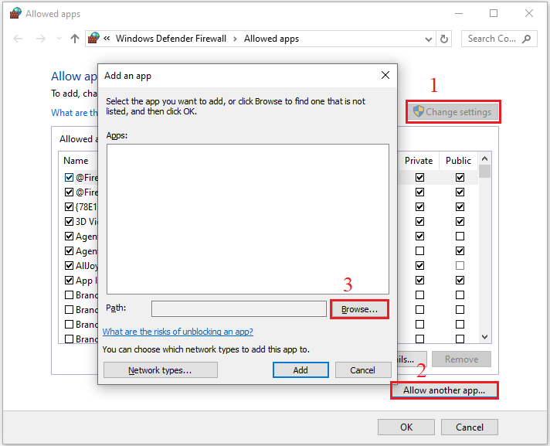Click the Remove button
This screenshot has width=550, height=446.
point(461,359)
